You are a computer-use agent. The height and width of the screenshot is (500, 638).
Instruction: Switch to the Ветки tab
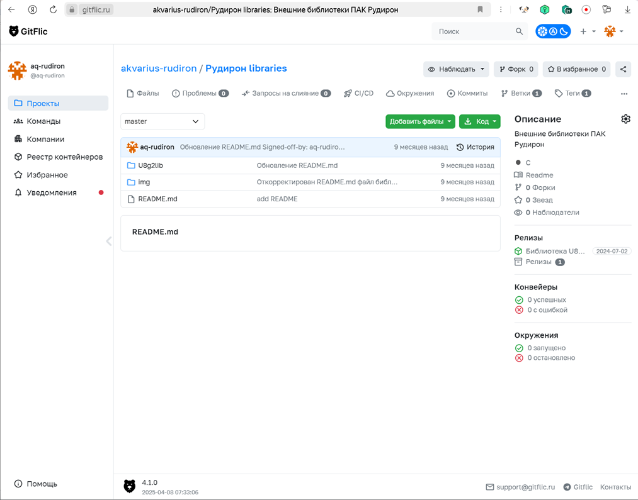[x=521, y=94]
